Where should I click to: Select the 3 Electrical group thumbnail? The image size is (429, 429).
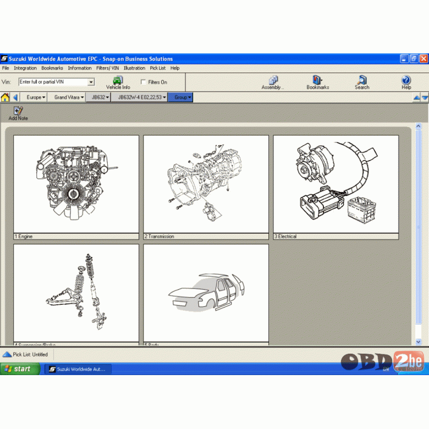tap(336, 184)
